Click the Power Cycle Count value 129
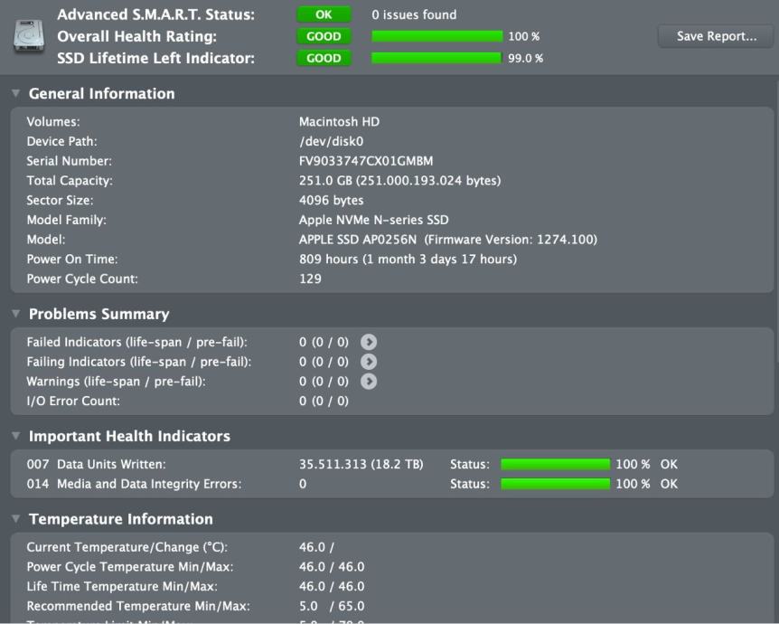The height and width of the screenshot is (624, 779). coord(310,279)
